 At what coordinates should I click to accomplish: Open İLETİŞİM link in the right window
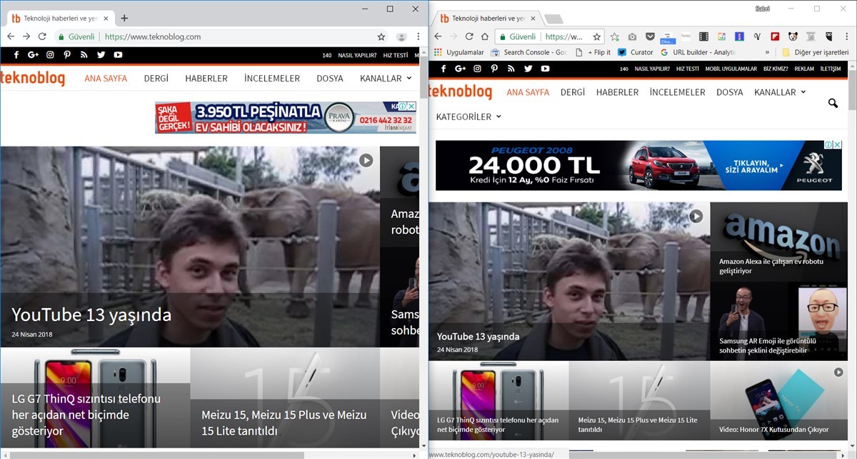pos(831,69)
